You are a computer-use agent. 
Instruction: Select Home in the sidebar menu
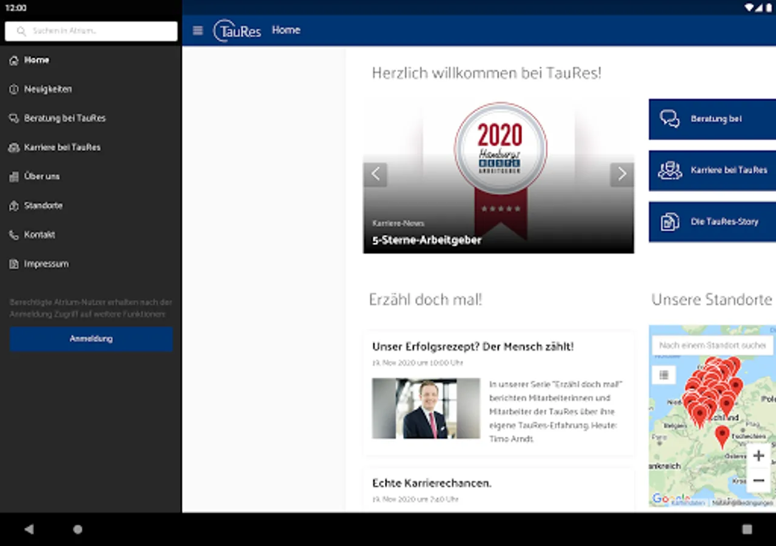coord(91,61)
